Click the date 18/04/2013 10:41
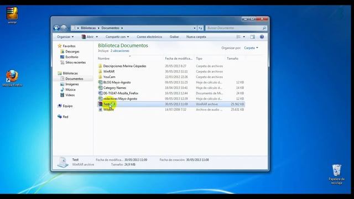The image size is (354, 199). [x=176, y=87]
